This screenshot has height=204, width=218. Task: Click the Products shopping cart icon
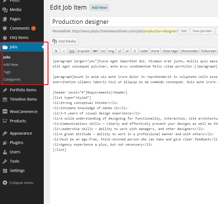click(x=5, y=121)
